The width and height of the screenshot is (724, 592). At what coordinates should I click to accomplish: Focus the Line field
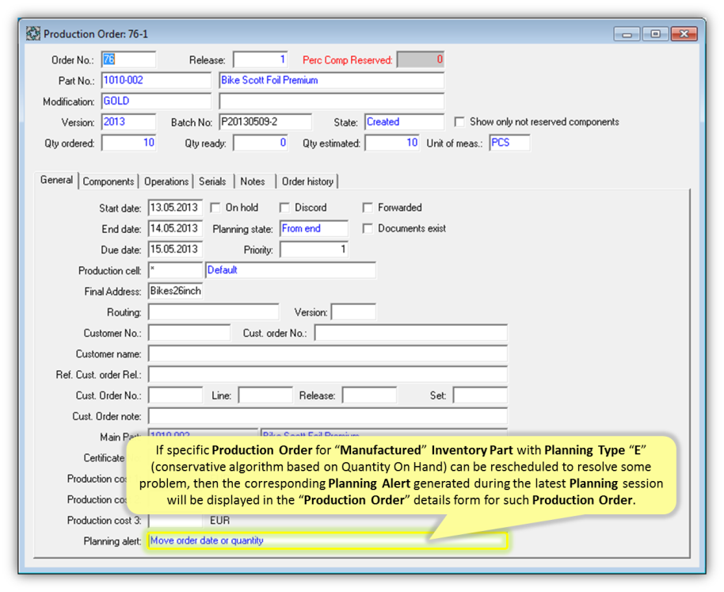265,395
